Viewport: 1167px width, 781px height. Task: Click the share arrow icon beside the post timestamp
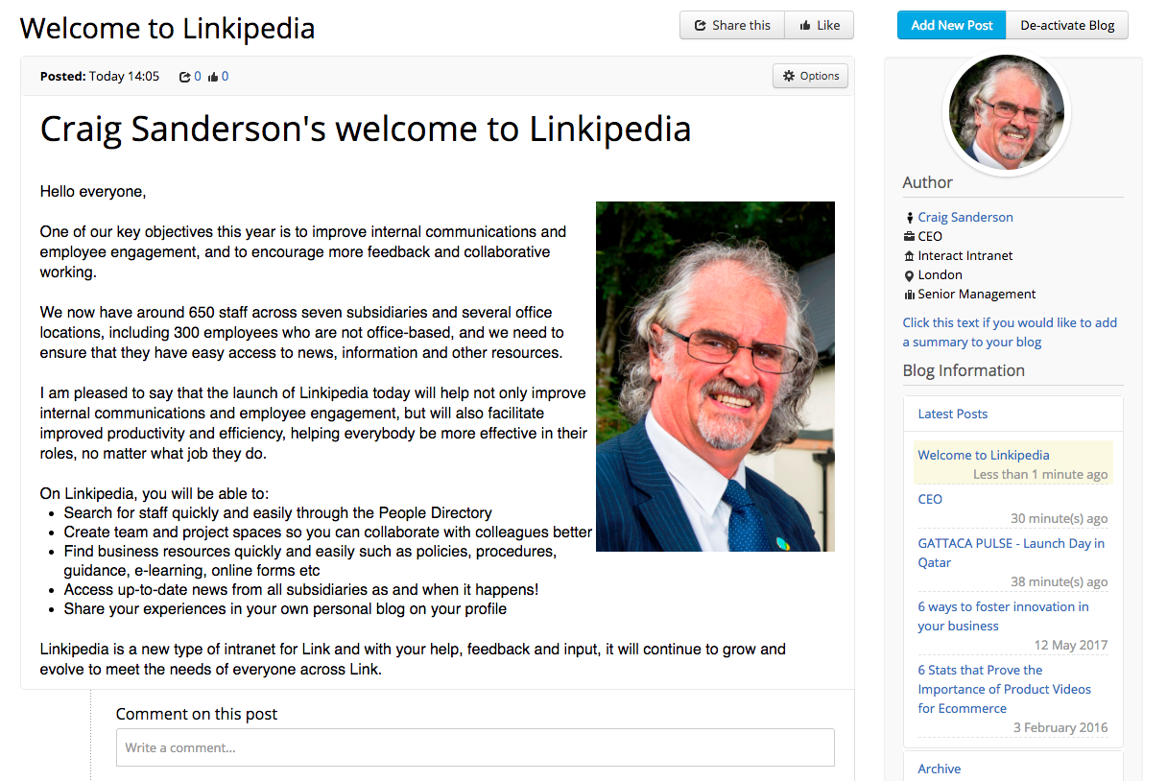pos(185,76)
